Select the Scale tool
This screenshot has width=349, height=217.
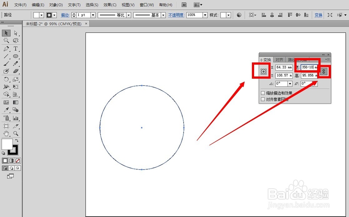click(x=16, y=79)
